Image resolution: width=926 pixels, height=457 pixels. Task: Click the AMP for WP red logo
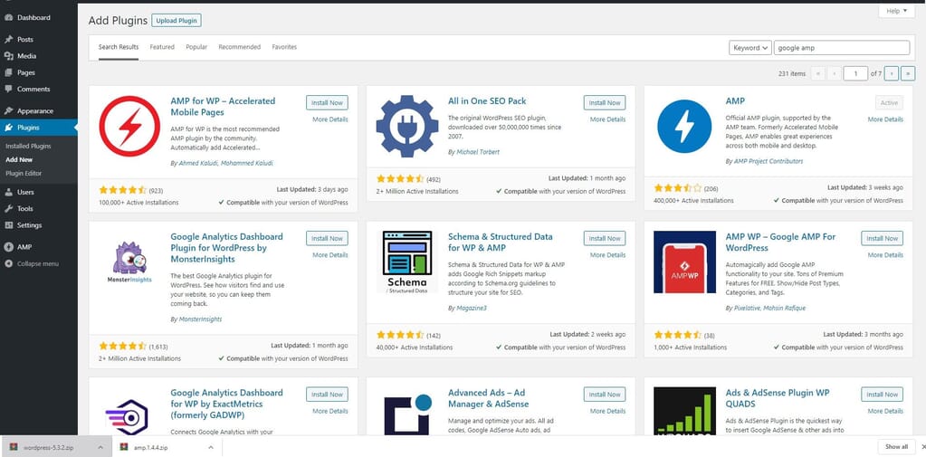click(x=129, y=126)
